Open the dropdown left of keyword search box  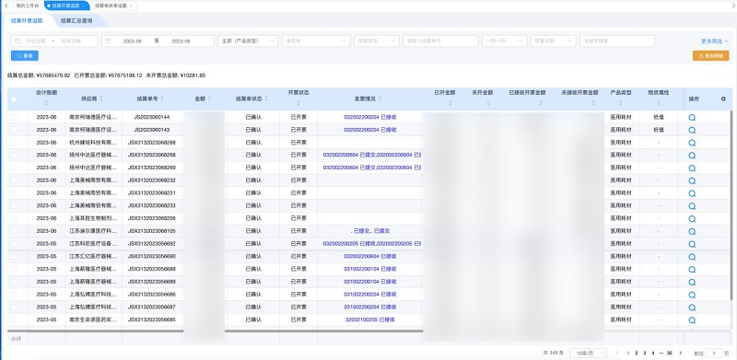[553, 41]
